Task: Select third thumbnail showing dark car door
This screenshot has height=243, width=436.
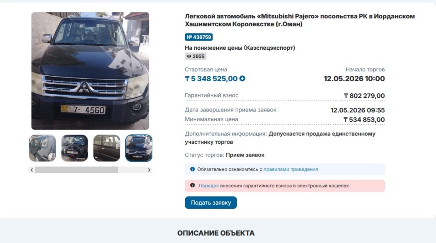Action: [x=107, y=148]
